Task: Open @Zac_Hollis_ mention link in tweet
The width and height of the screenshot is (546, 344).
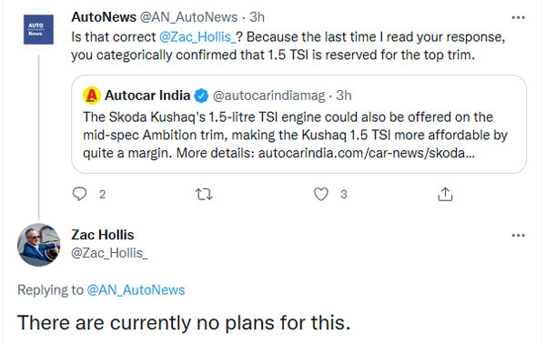Action: 197,37
